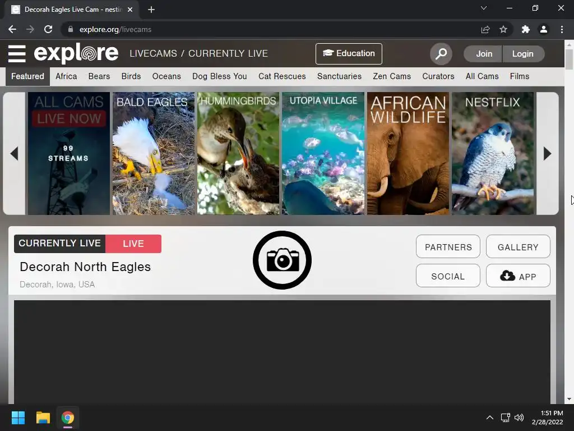The height and width of the screenshot is (431, 574).
Task: Close the Decorah Eagles Live Cam tab
Action: (x=130, y=10)
